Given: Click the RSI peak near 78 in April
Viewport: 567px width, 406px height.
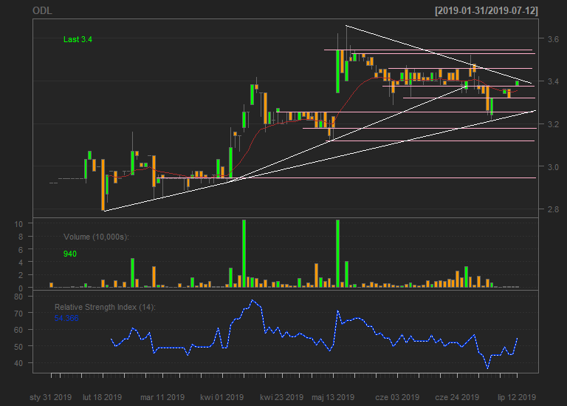Looking at the screenshot, I should (x=252, y=300).
